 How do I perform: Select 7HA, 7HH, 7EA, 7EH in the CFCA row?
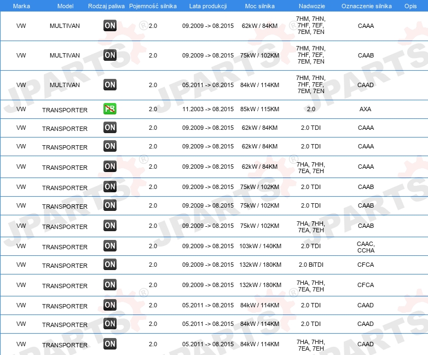(x=311, y=286)
